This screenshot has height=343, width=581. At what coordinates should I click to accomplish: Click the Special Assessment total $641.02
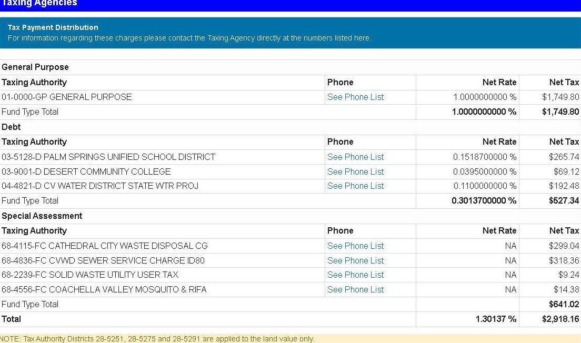tap(564, 304)
